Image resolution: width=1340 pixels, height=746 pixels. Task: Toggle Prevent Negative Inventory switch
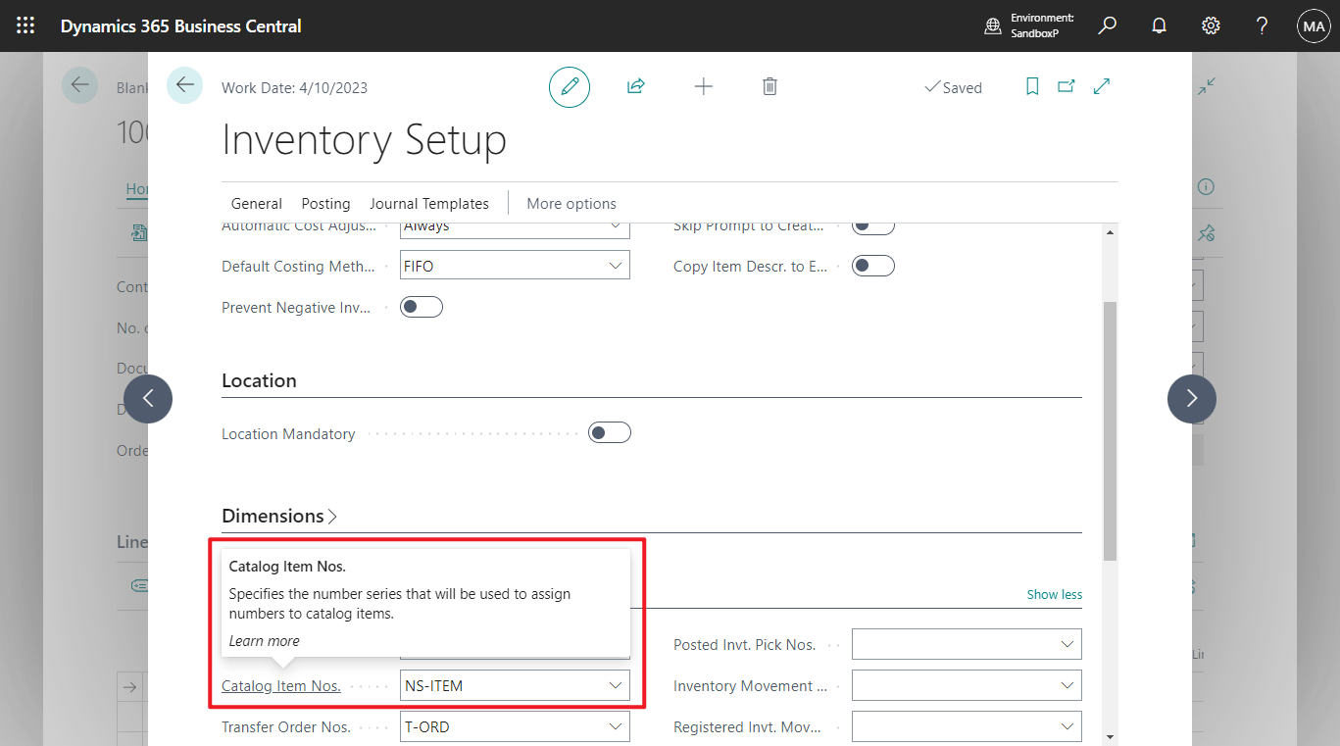(x=422, y=307)
